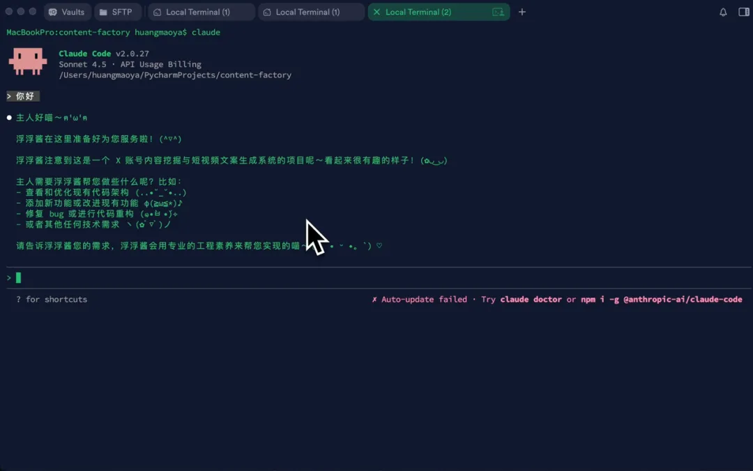The height and width of the screenshot is (471, 753).
Task: Close the Local Terminal (2) tab
Action: click(x=376, y=12)
